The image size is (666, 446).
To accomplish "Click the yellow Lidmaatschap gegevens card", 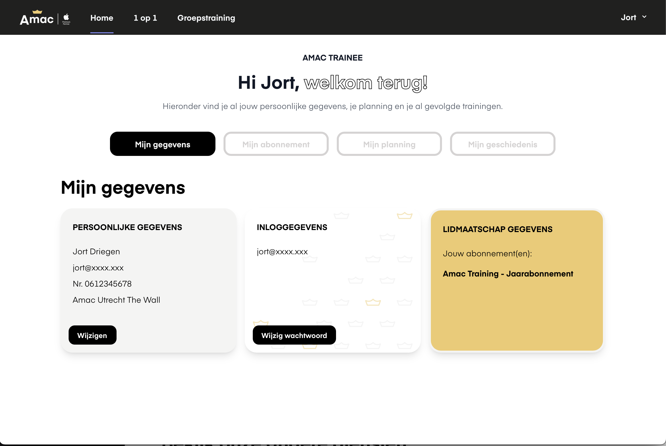I will click(x=517, y=313).
